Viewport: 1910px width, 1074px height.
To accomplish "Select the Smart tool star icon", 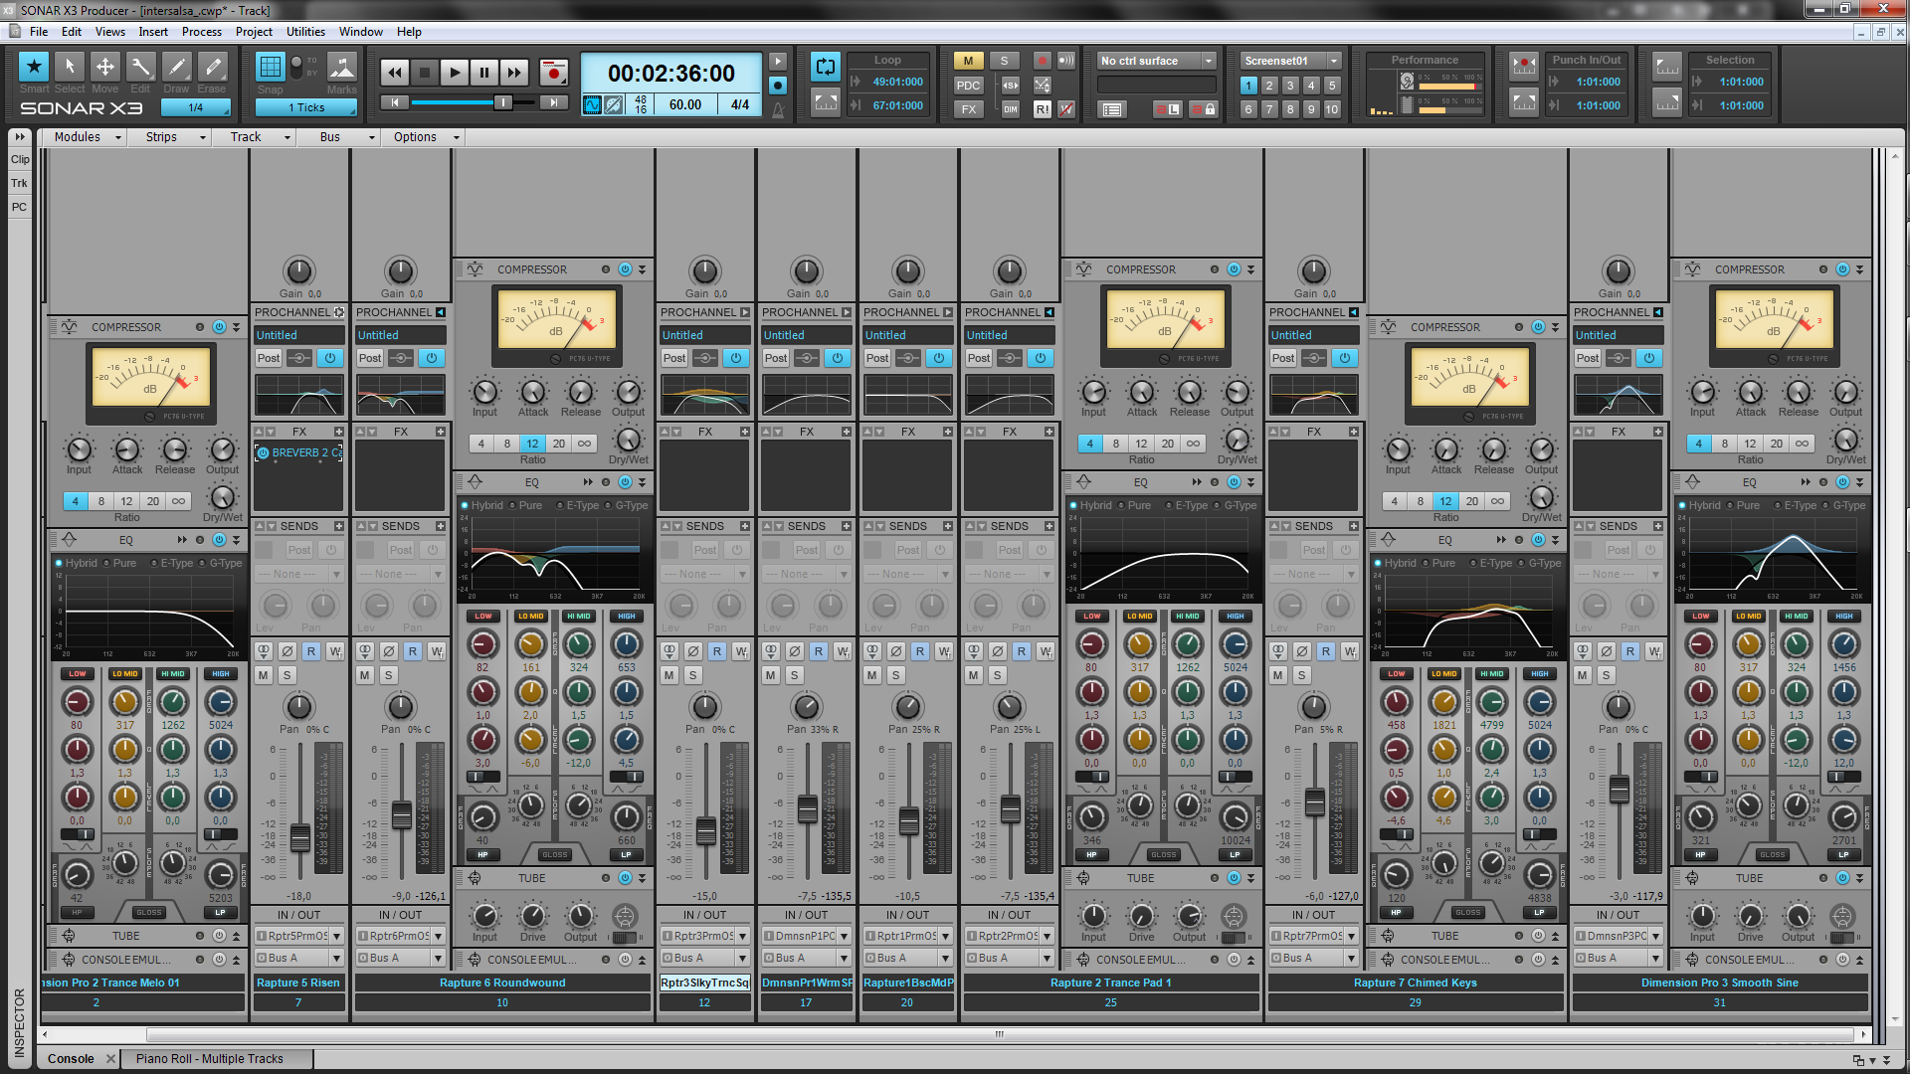I will (x=34, y=67).
